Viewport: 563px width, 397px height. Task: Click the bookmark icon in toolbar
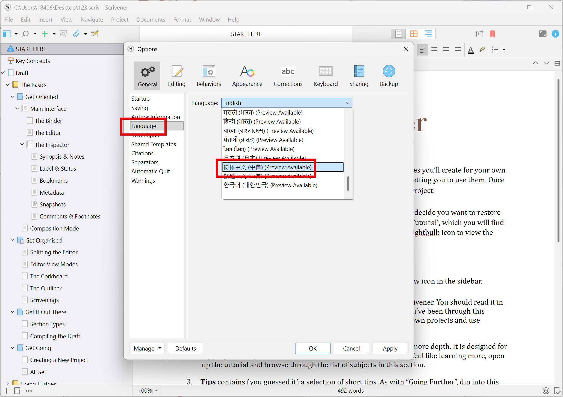(x=492, y=34)
